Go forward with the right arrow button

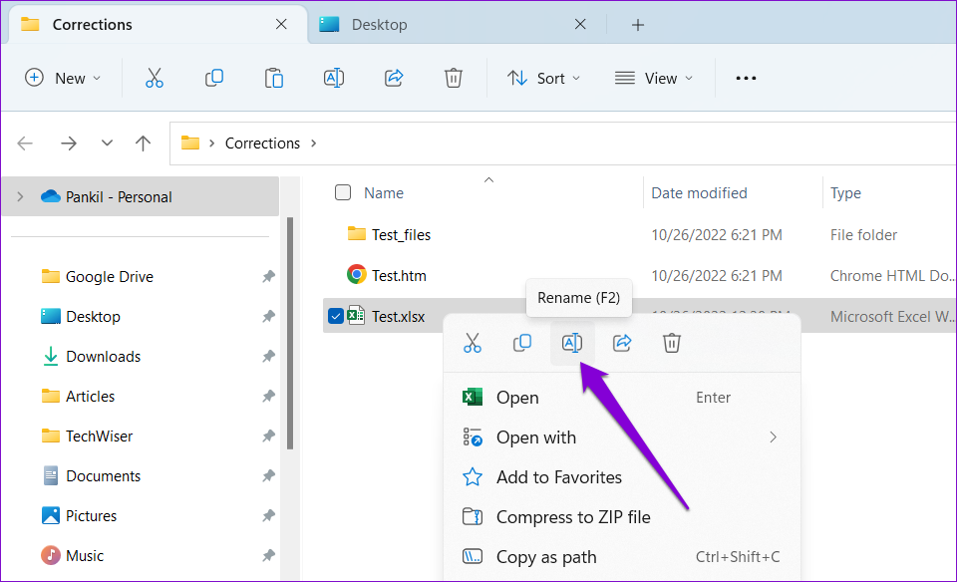69,144
